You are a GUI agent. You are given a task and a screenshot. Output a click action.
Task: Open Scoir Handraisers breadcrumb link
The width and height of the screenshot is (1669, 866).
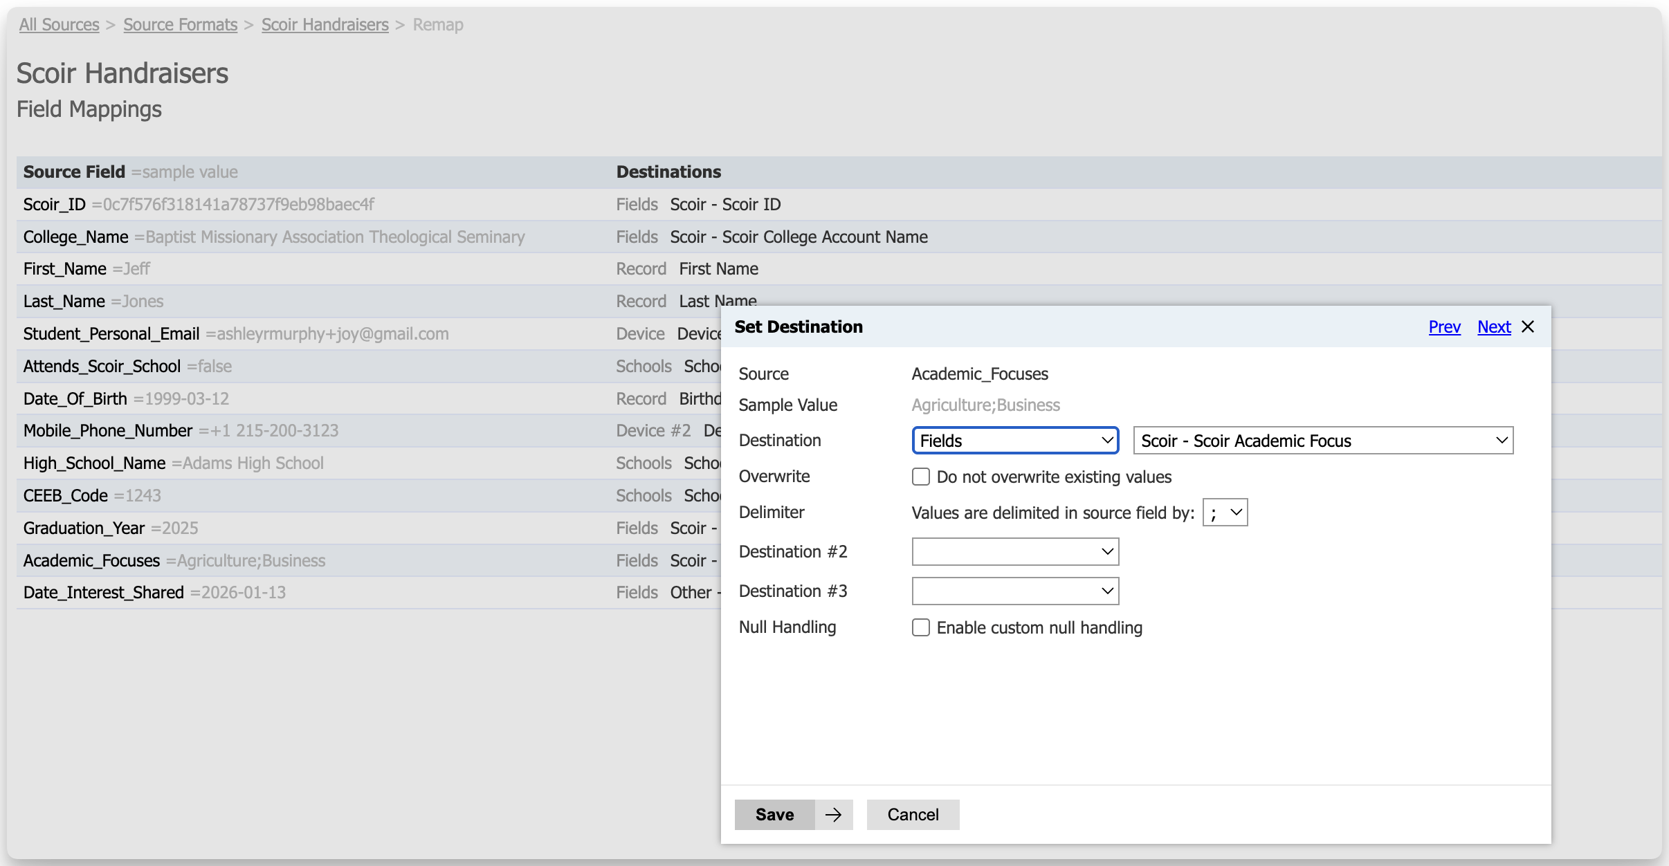pos(325,25)
